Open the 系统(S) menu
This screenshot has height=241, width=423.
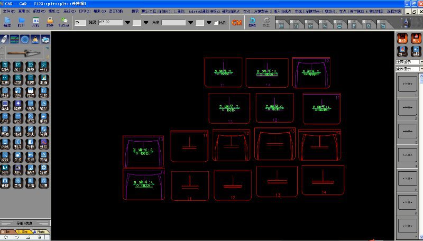pos(69,11)
